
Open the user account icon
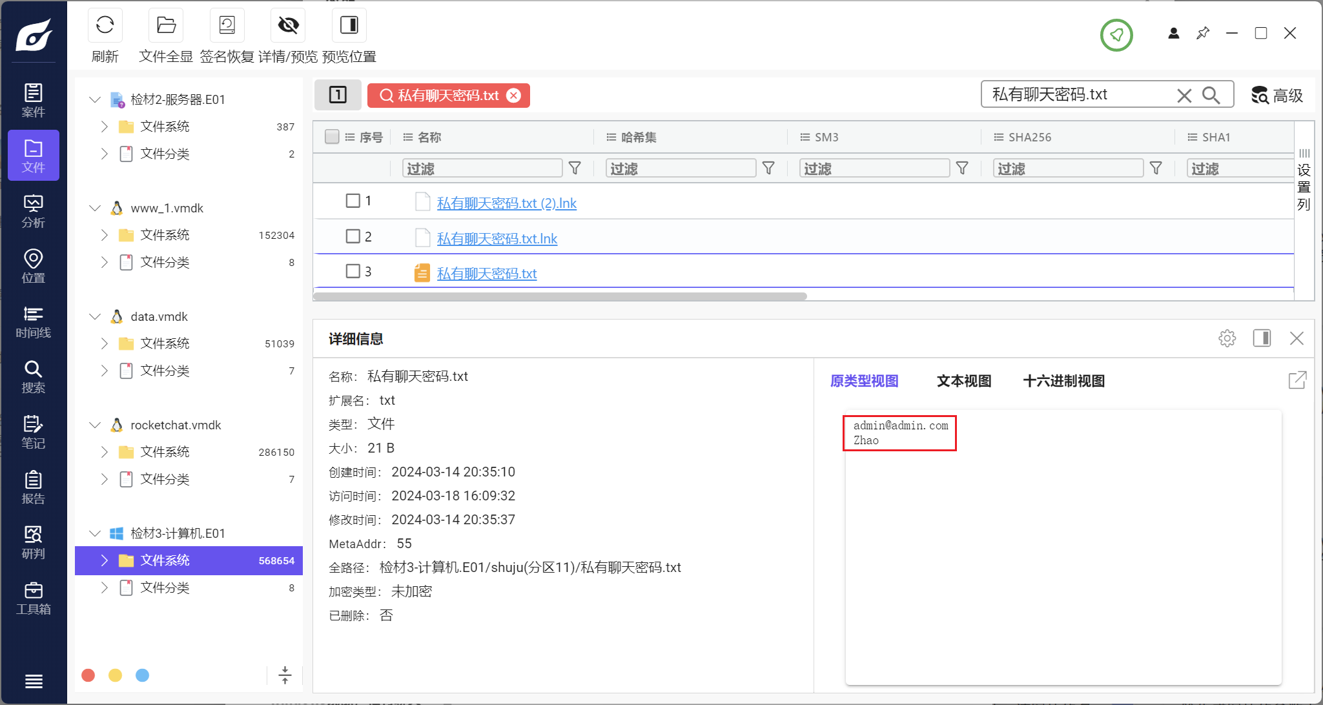point(1174,33)
